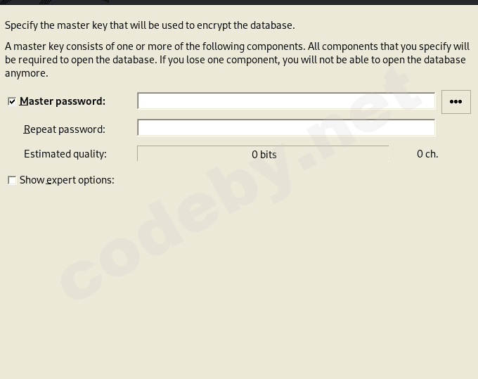Click the underlined R in Repeat password

(x=27, y=129)
